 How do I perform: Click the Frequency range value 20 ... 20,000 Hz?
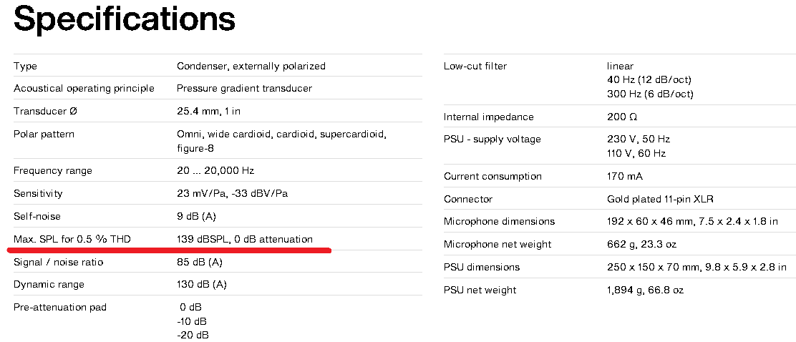click(x=215, y=170)
